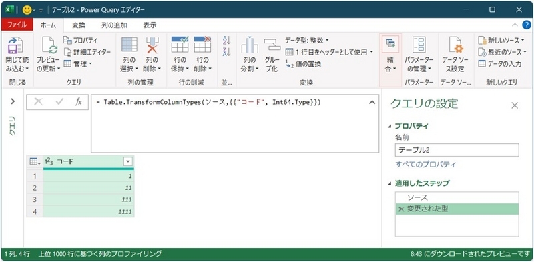Cancel formula edit with the X button
Screen dimensions: 534x262
click(39, 102)
